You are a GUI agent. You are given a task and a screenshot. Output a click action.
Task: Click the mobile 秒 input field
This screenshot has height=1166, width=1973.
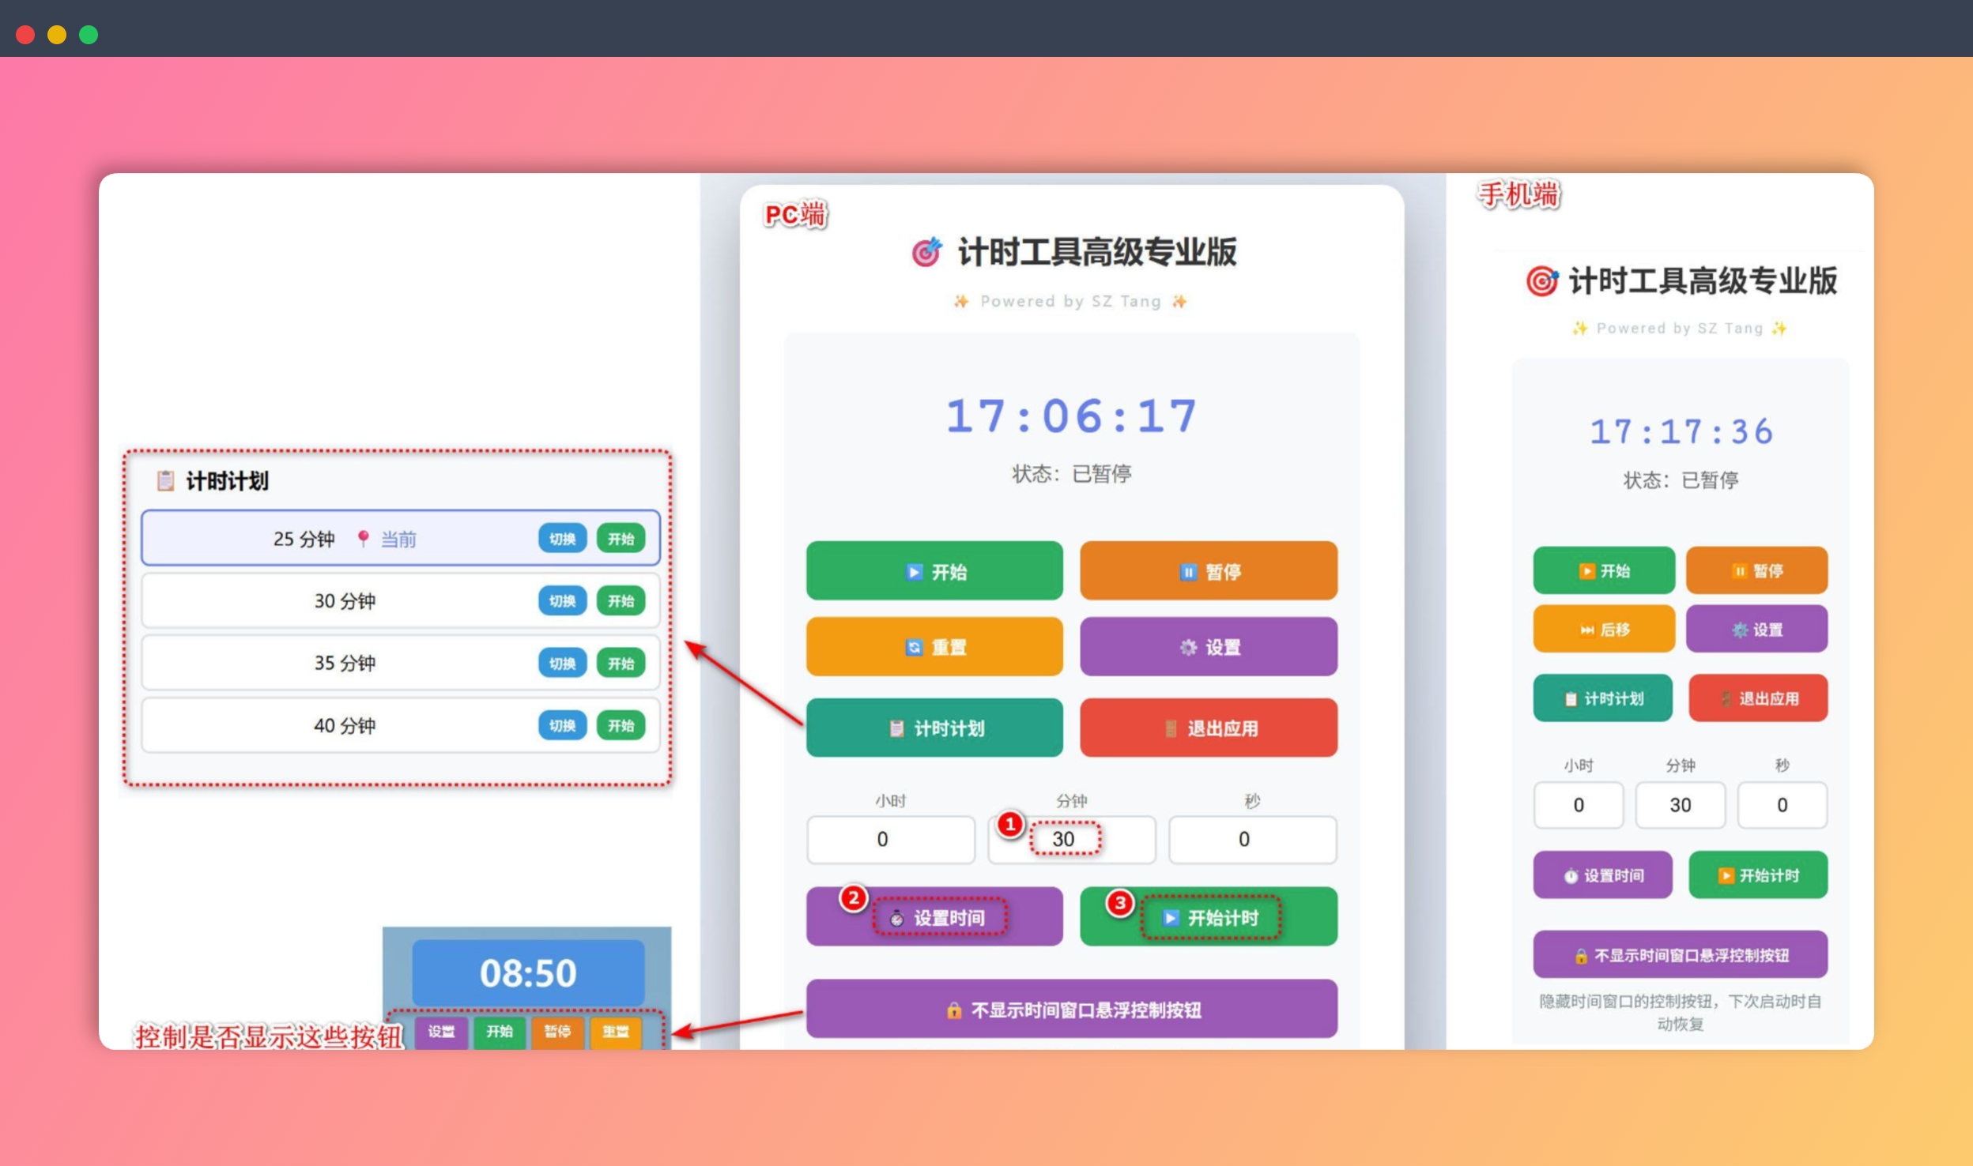(x=1782, y=805)
